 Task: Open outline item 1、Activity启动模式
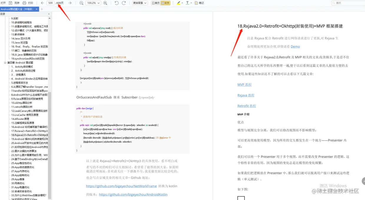pyautogui.click(x=22, y=67)
